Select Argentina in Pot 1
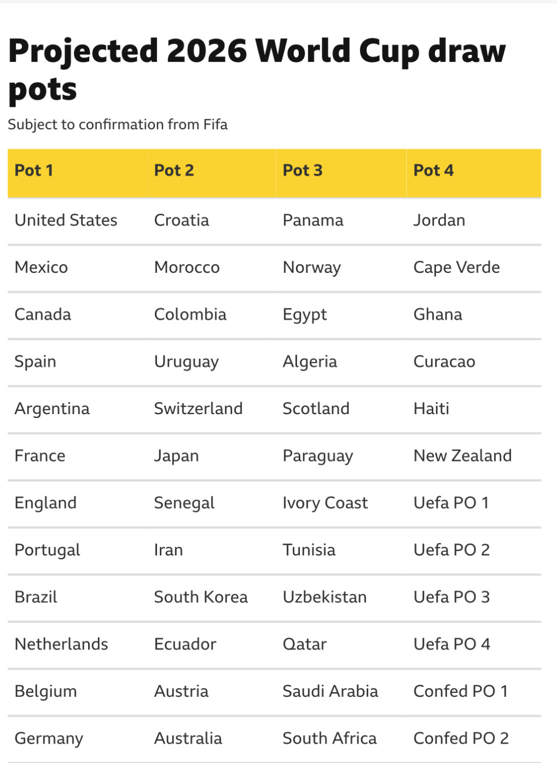557x774 pixels. click(x=52, y=409)
